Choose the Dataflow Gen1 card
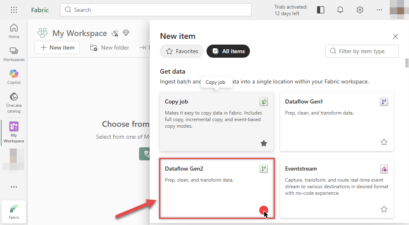The width and height of the screenshot is (409, 225). click(337, 122)
